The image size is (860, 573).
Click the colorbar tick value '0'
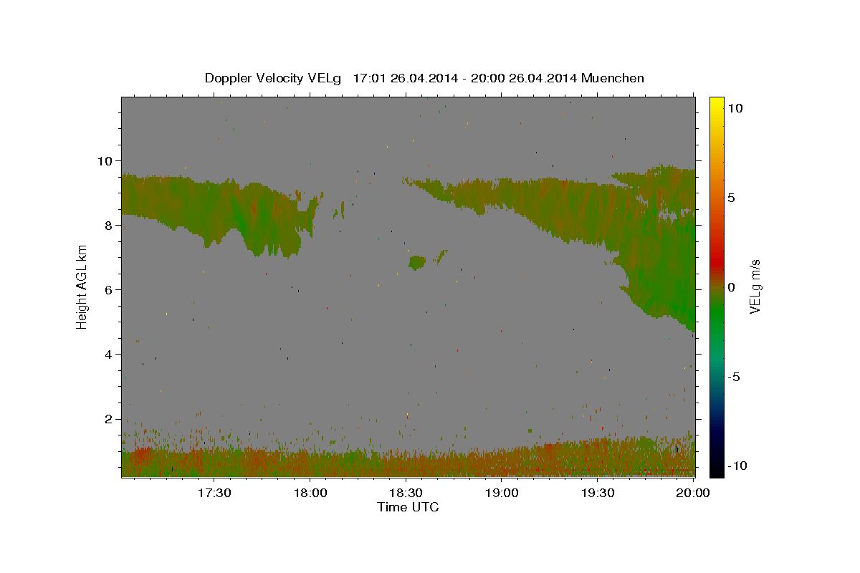tap(730, 287)
